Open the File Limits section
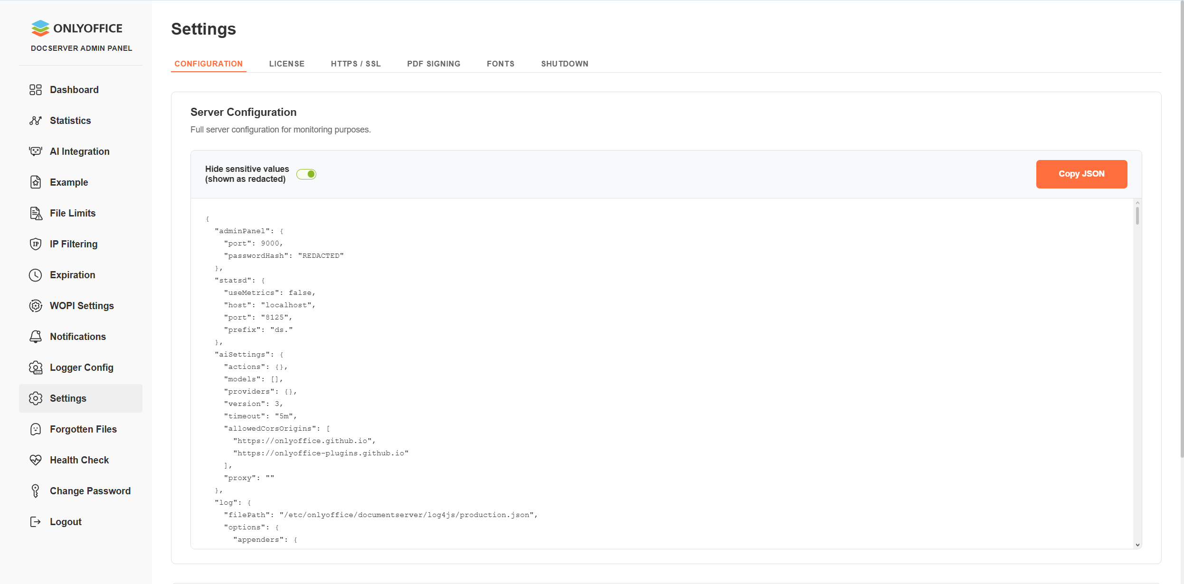Screen dimensions: 1184x584 pos(72,213)
